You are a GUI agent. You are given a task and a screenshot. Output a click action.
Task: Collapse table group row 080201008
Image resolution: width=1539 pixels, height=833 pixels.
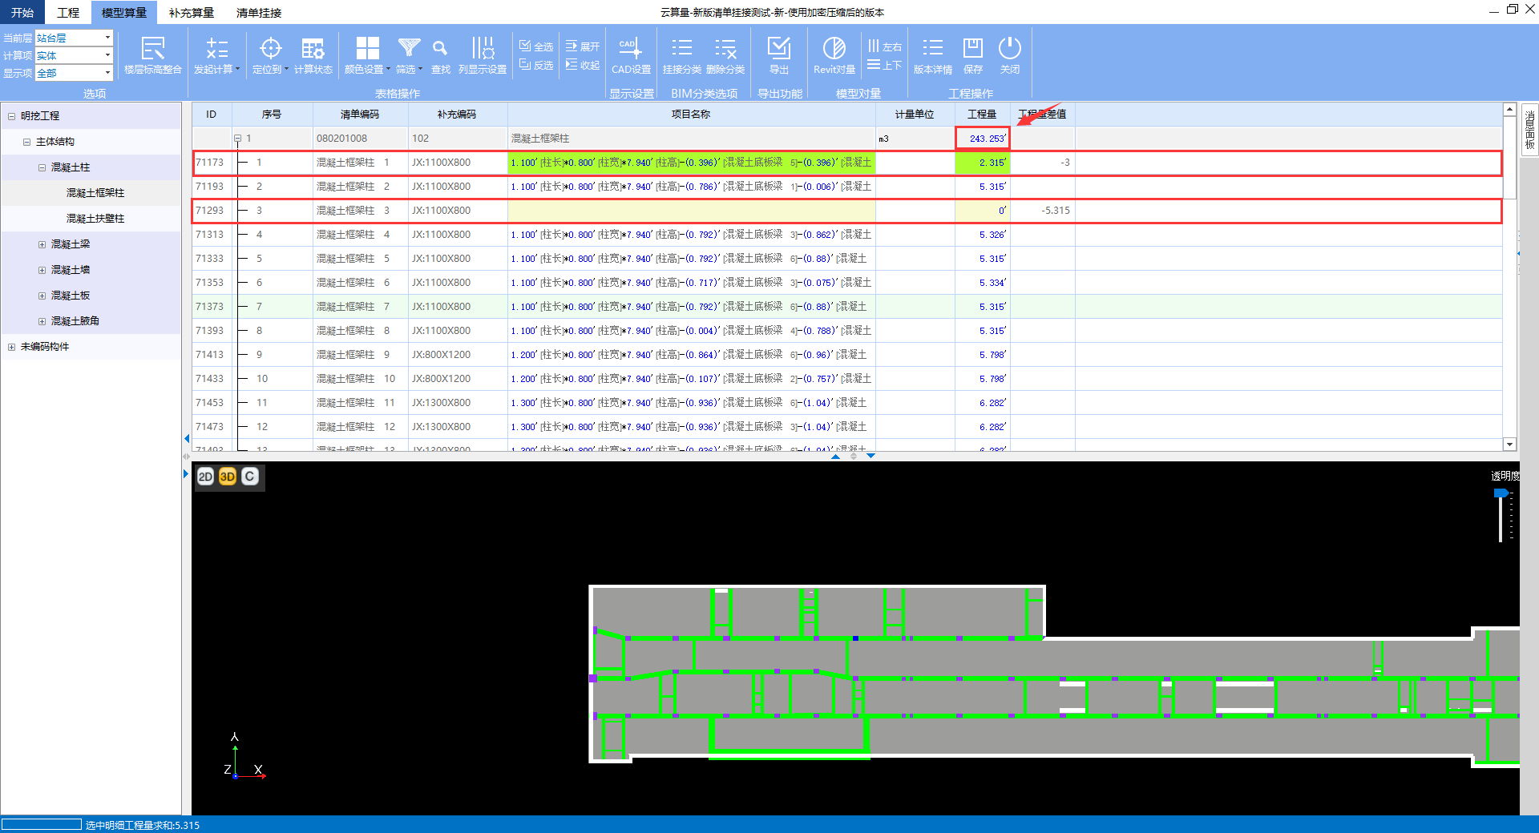(x=238, y=139)
